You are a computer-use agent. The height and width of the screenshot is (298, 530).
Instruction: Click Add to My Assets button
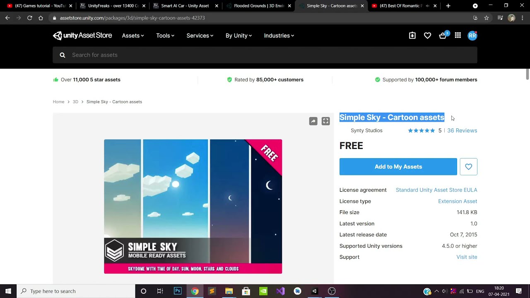pos(398,167)
